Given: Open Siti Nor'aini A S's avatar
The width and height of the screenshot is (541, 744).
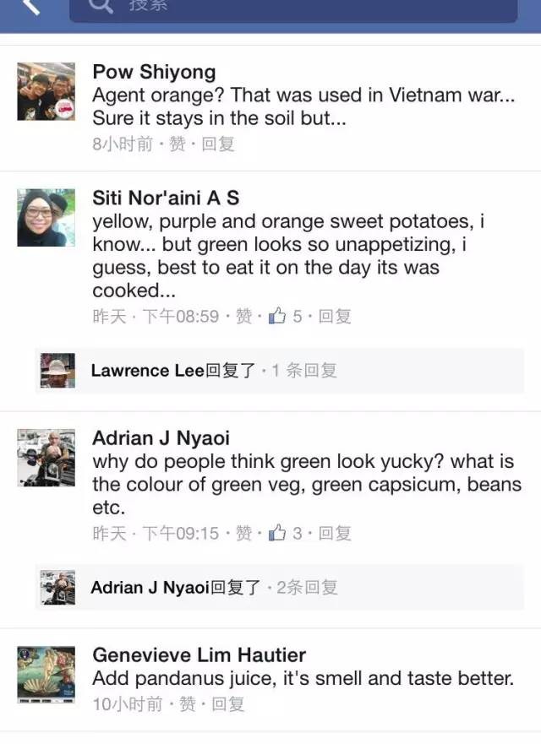Looking at the screenshot, I should [46, 218].
